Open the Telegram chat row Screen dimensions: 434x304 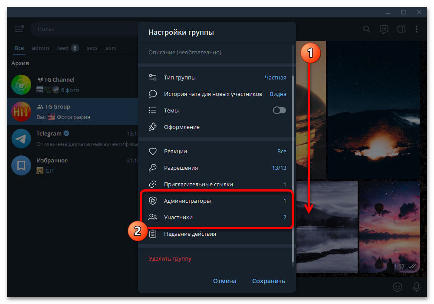click(x=72, y=139)
